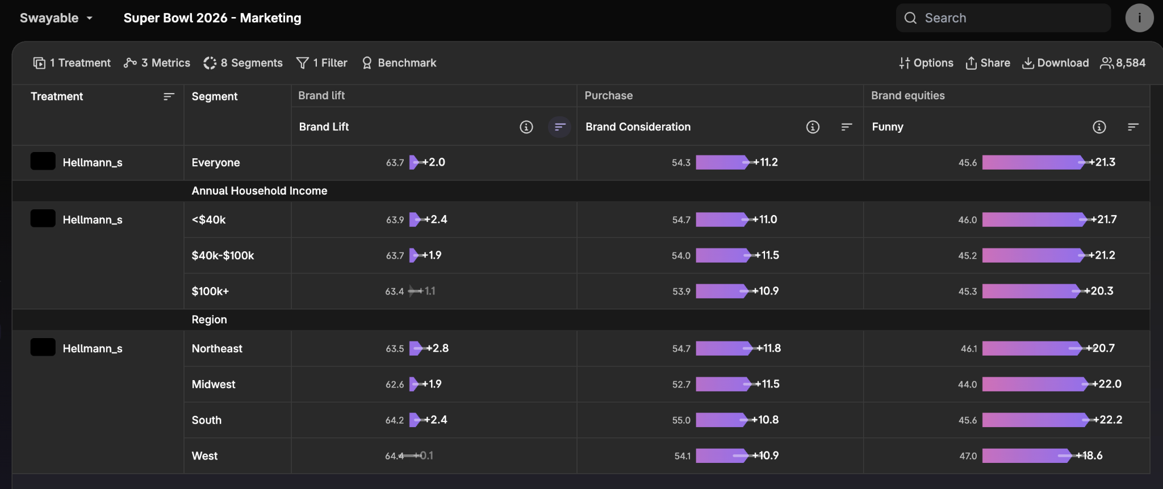Click the Funny metric info icon
This screenshot has width=1163, height=489.
click(1099, 127)
